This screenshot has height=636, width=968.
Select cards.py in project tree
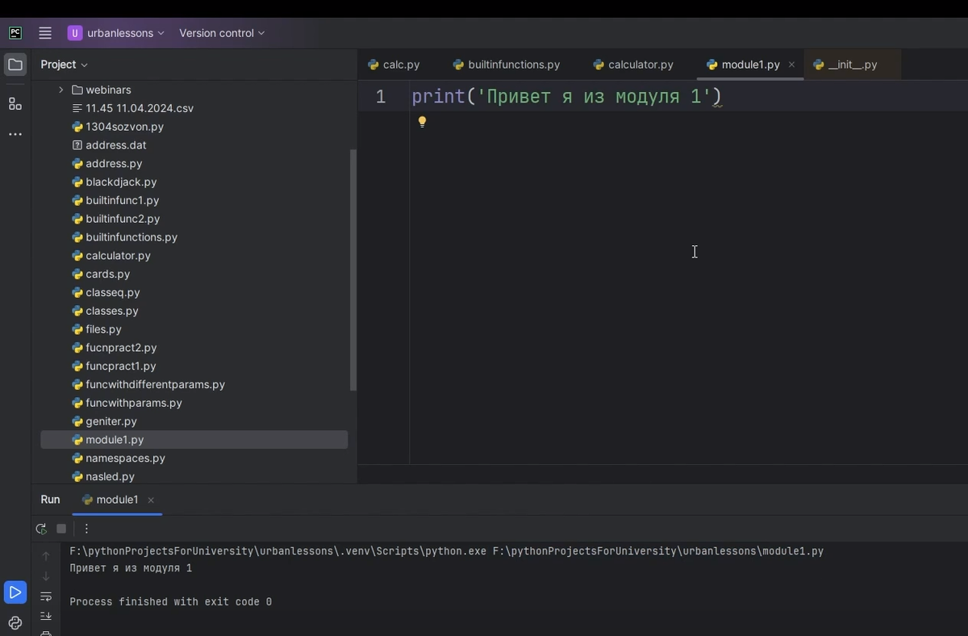[x=101, y=274]
